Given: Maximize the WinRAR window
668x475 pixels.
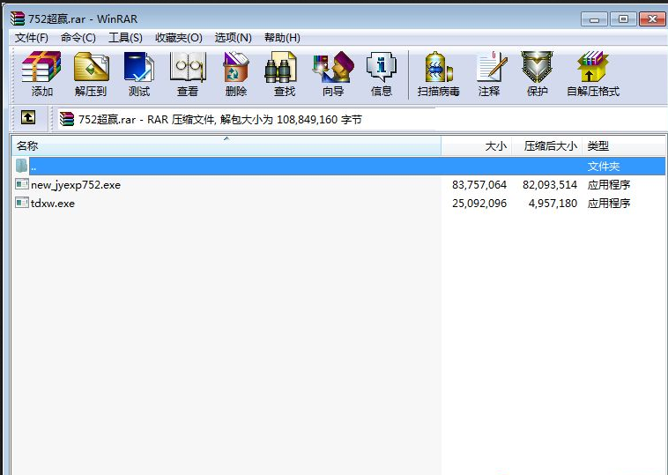Looking at the screenshot, I should coord(623,19).
